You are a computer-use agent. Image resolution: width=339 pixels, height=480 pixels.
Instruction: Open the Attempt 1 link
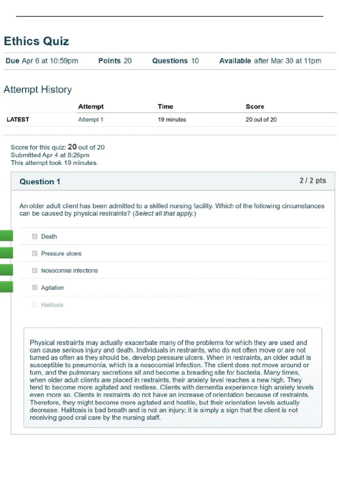pyautogui.click(x=91, y=119)
